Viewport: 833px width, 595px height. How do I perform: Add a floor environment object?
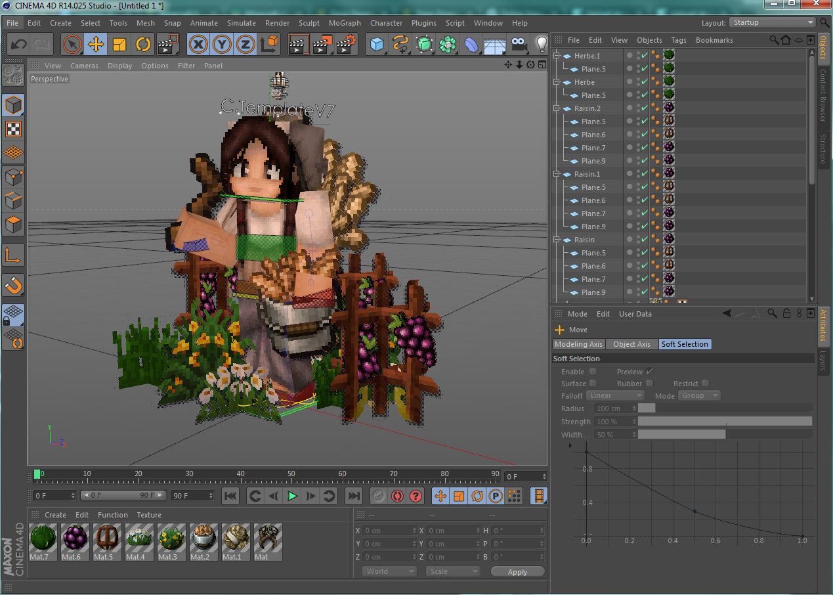point(494,45)
